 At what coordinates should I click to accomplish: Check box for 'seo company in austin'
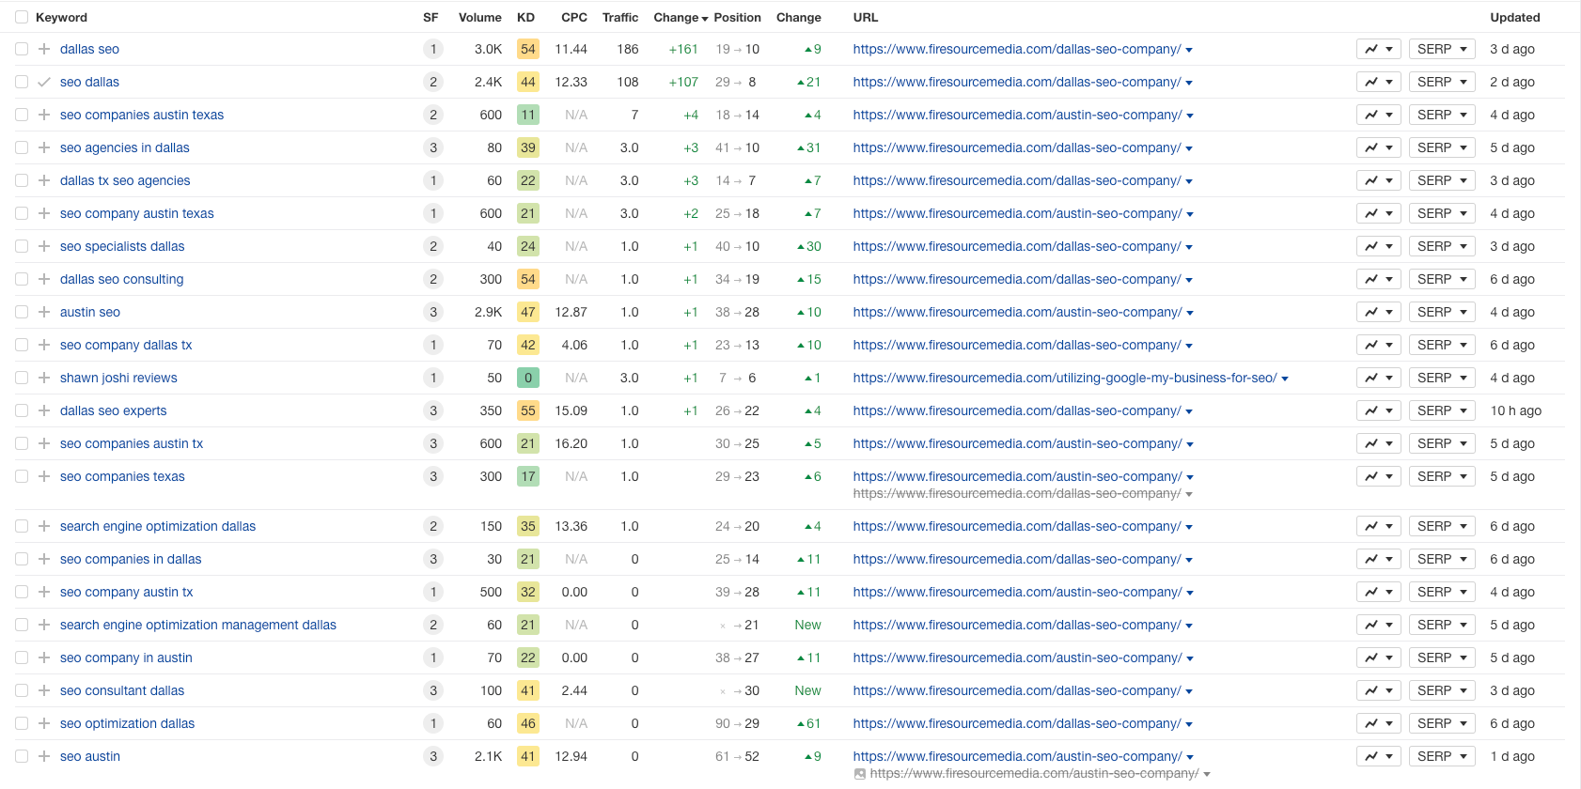tap(22, 657)
